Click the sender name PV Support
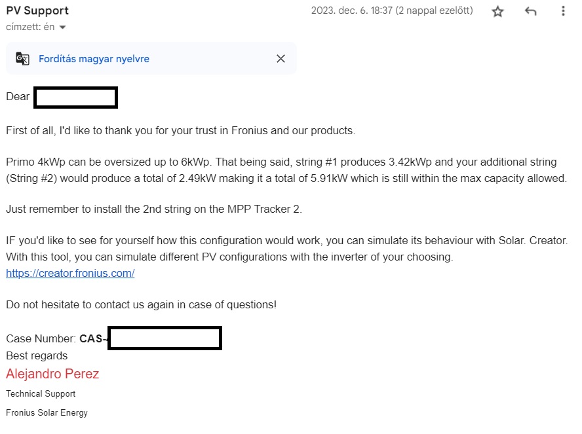The height and width of the screenshot is (434, 582). point(37,10)
